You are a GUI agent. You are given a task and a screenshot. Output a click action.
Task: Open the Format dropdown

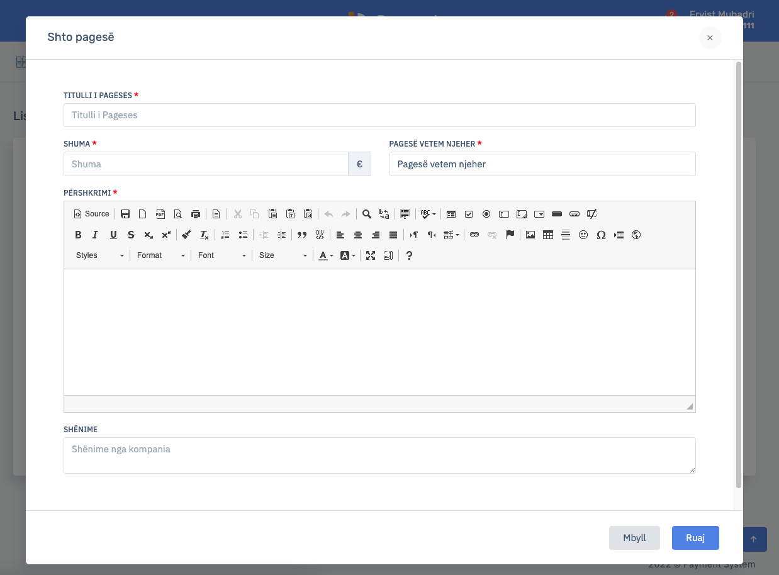pyautogui.click(x=161, y=255)
